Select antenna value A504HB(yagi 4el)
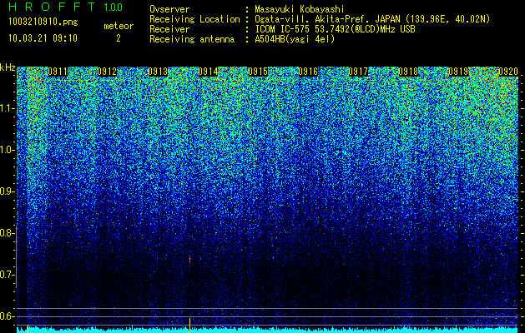The width and height of the screenshot is (525, 333). pyautogui.click(x=295, y=39)
